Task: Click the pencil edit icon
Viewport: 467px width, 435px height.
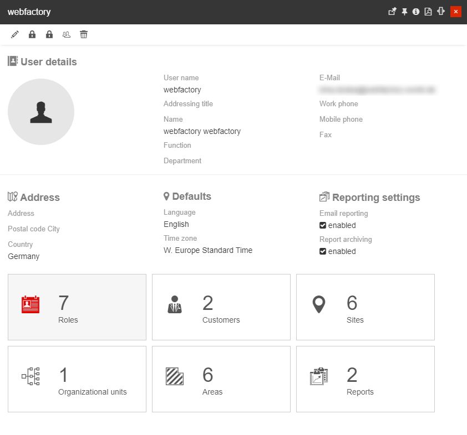Action: click(15, 35)
